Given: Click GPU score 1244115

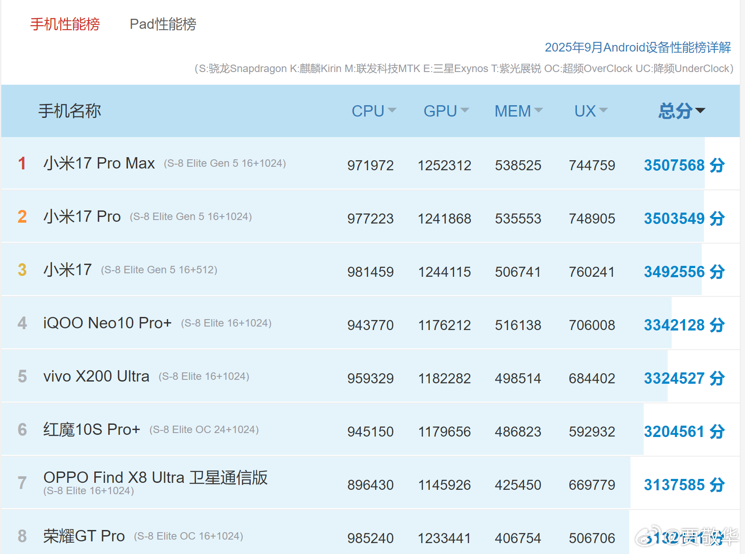Looking at the screenshot, I should [445, 272].
